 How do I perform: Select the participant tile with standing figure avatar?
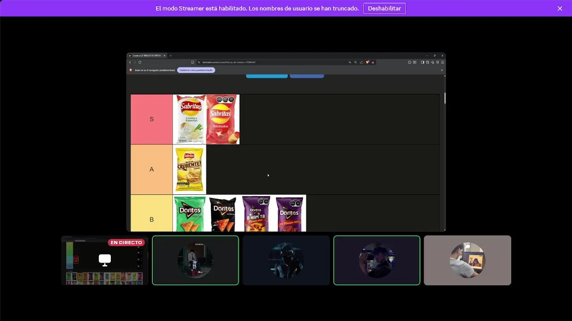(x=195, y=260)
